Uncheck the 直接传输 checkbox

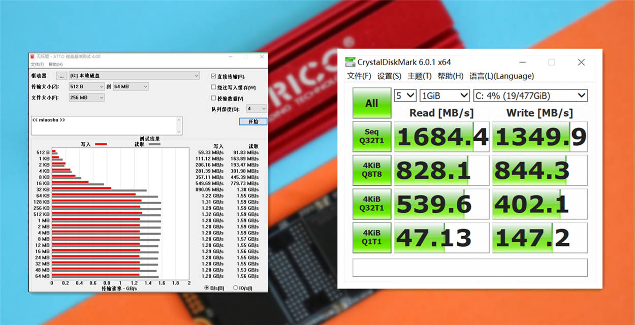[x=213, y=77]
